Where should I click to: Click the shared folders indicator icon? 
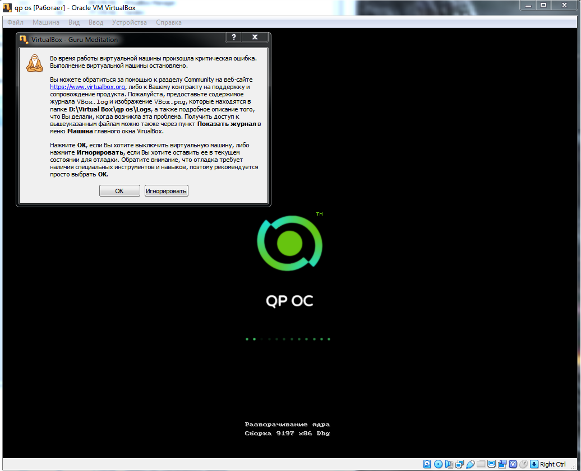481,464
